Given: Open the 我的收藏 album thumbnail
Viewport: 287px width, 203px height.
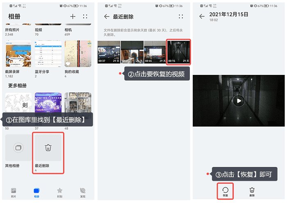Looking at the screenshot, I should pos(78,54).
